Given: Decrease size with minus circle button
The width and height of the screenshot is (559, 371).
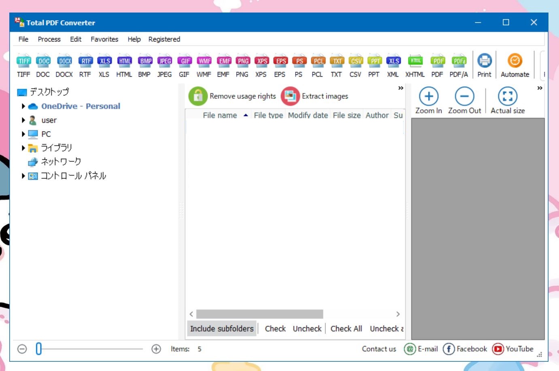Looking at the screenshot, I should (22, 349).
